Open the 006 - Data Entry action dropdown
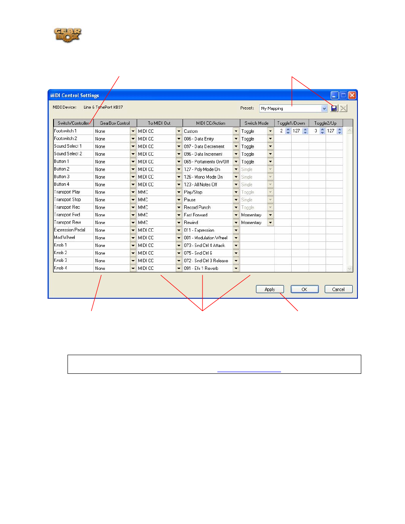405x524 pixels. click(x=236, y=139)
